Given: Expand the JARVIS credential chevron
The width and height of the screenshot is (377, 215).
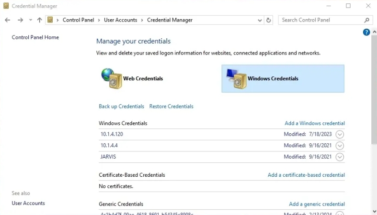Looking at the screenshot, I should click(340, 157).
